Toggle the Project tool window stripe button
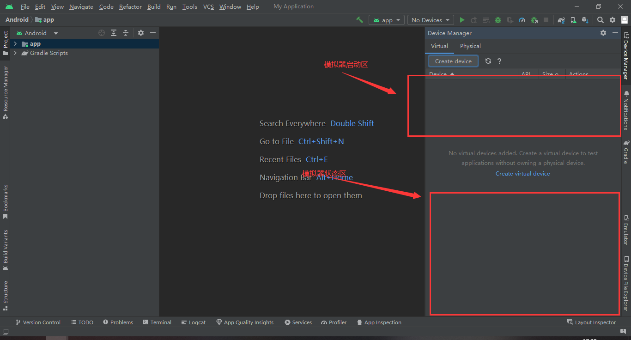Screen dimensions: 631x340 tap(6, 43)
